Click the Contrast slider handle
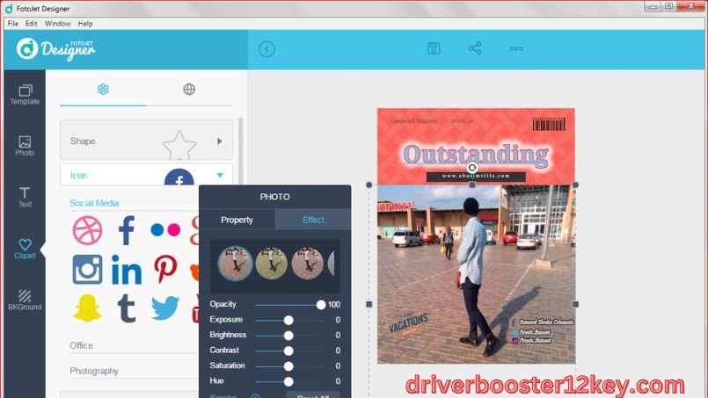The height and width of the screenshot is (398, 708). click(288, 351)
